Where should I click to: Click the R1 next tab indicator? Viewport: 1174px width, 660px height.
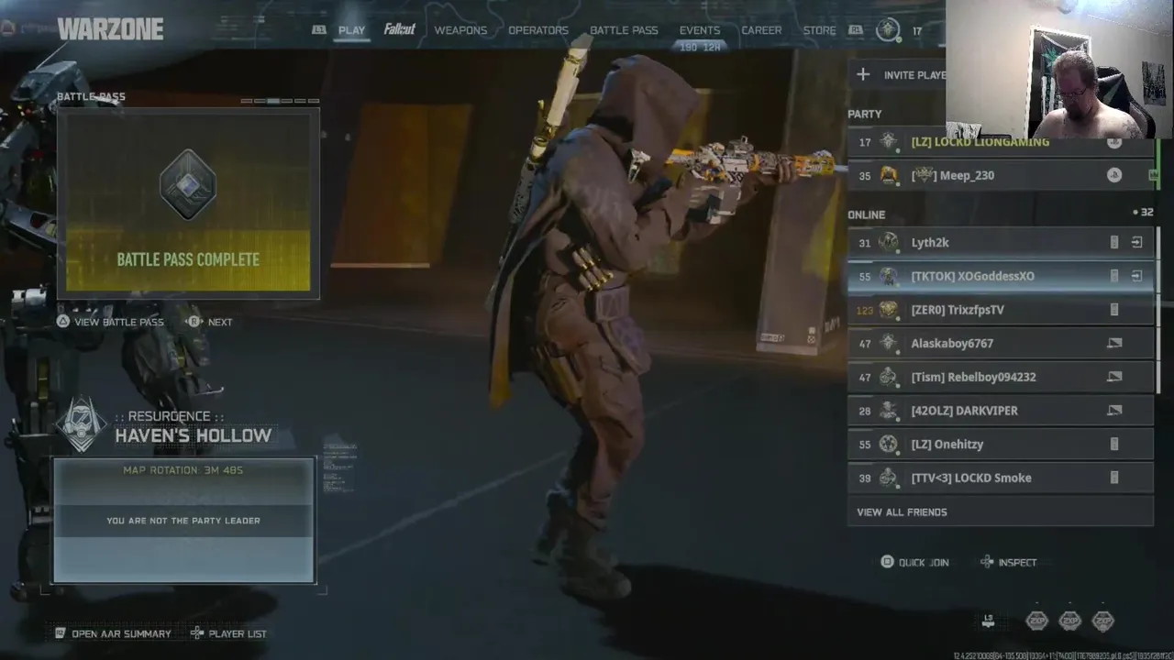[855, 30]
